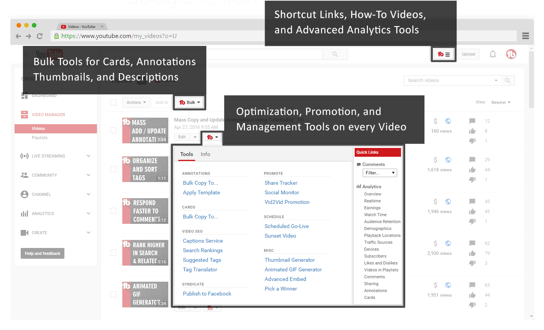Check the box beside the Animated GIF Generator video
This screenshot has width=544, height=330.
113,294
